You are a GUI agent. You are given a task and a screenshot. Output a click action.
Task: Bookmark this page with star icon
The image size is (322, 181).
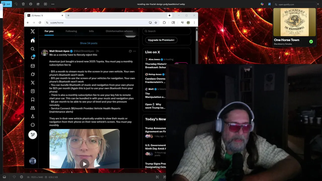pyautogui.click(x=156, y=23)
